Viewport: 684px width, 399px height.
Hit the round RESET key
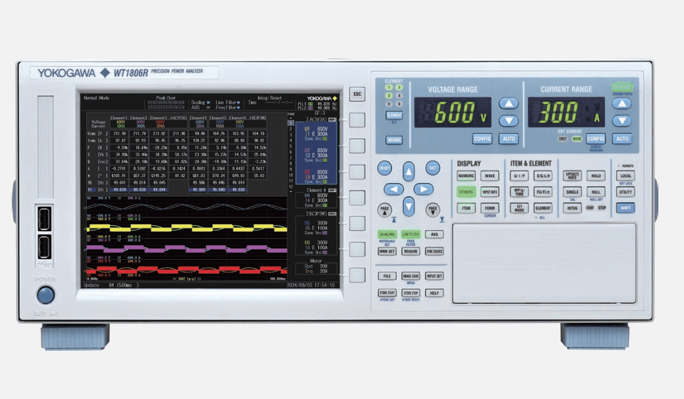(384, 168)
